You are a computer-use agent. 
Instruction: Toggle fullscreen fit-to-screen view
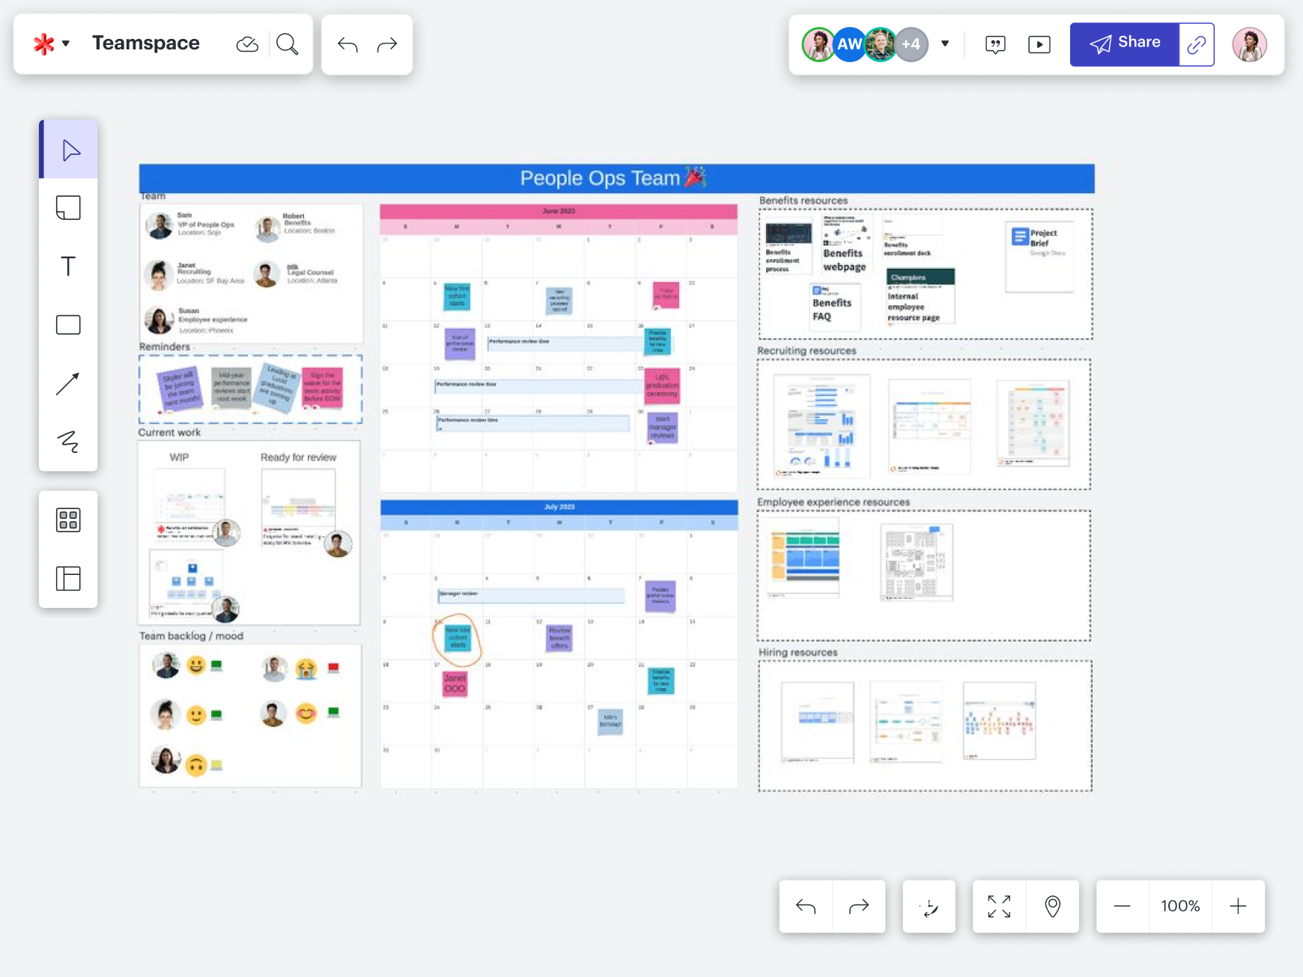999,907
